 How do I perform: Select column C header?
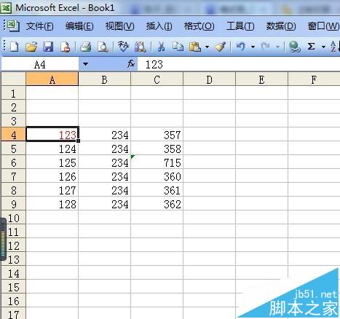pyautogui.click(x=157, y=79)
